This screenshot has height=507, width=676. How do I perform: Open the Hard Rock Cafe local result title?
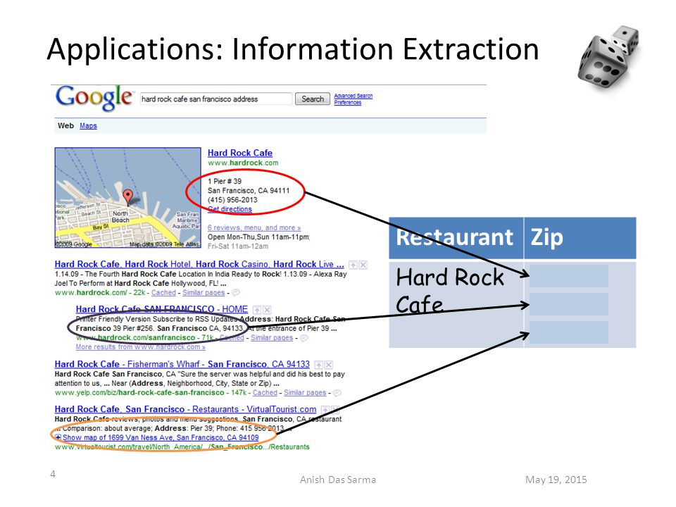coord(239,153)
